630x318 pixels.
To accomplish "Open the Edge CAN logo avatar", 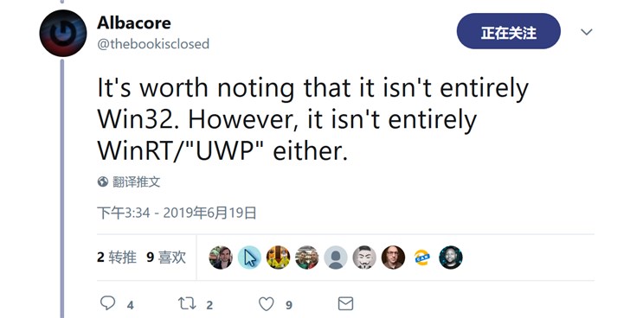I will pyautogui.click(x=422, y=258).
